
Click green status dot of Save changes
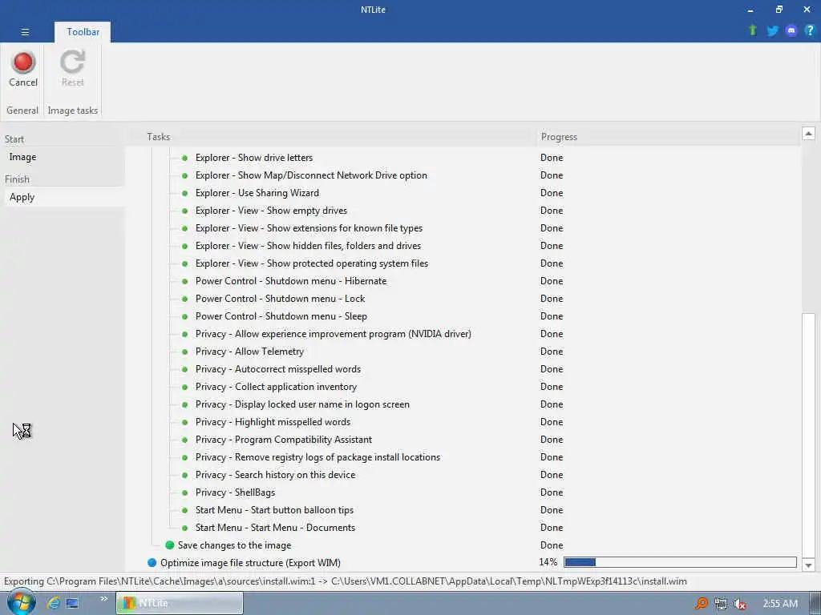170,545
